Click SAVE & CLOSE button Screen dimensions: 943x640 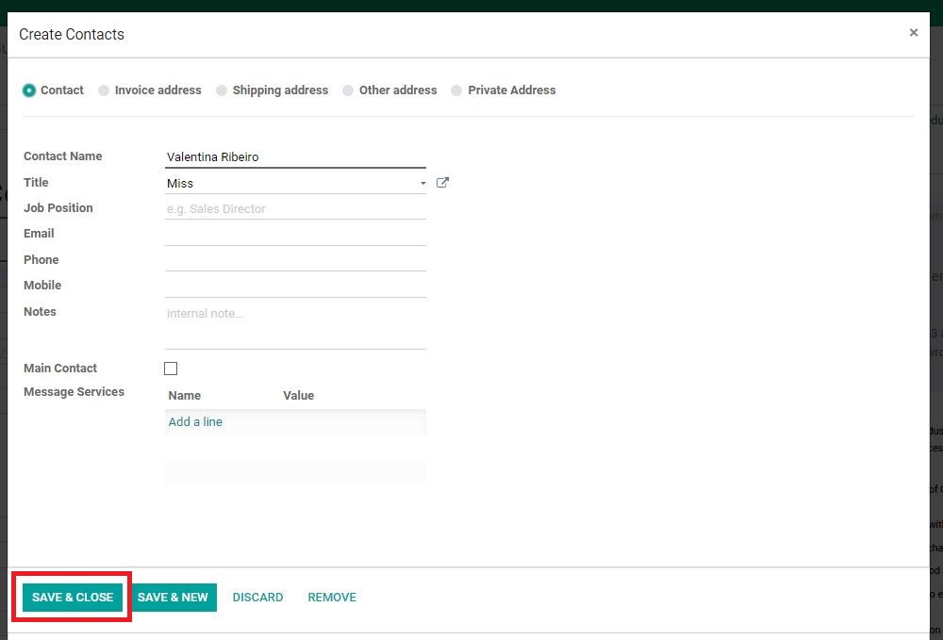coord(73,598)
